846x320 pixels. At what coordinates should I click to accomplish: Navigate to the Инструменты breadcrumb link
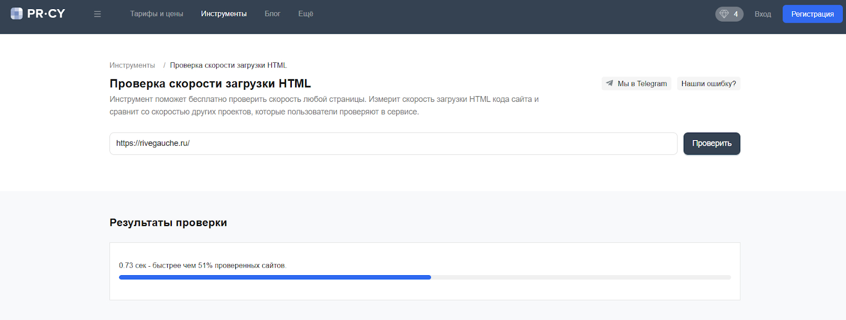[132, 65]
